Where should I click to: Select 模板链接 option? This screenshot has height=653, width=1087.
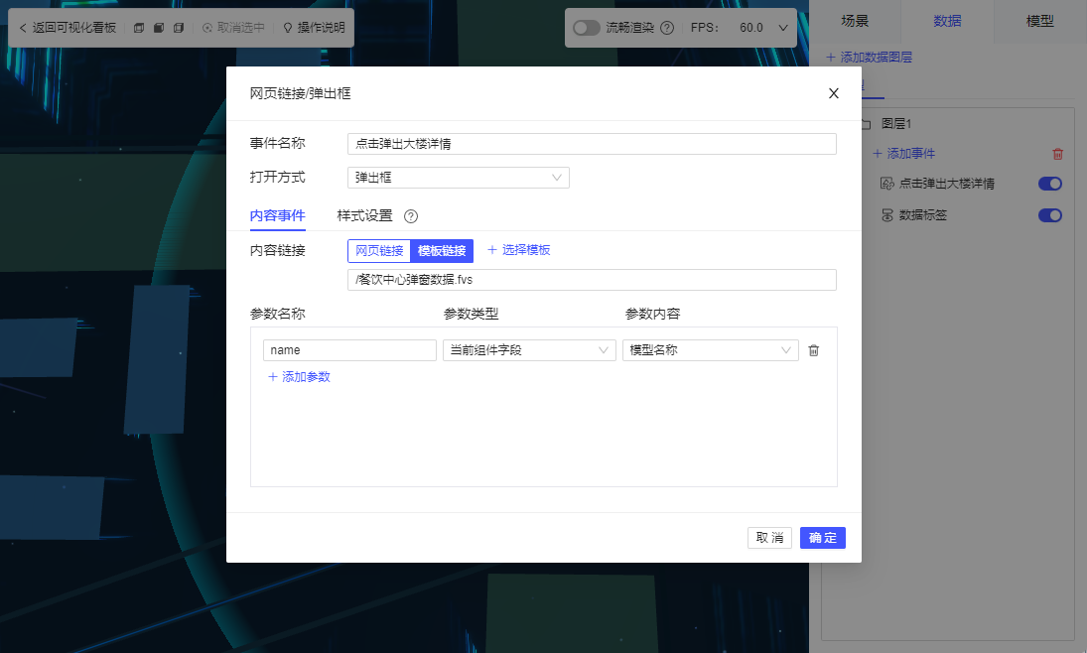(x=443, y=251)
